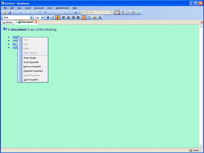Viewport: 204px width, 153px height.
Task: Click the Find binoculars toolbar icon
Action: pyautogui.click(x=64, y=13)
